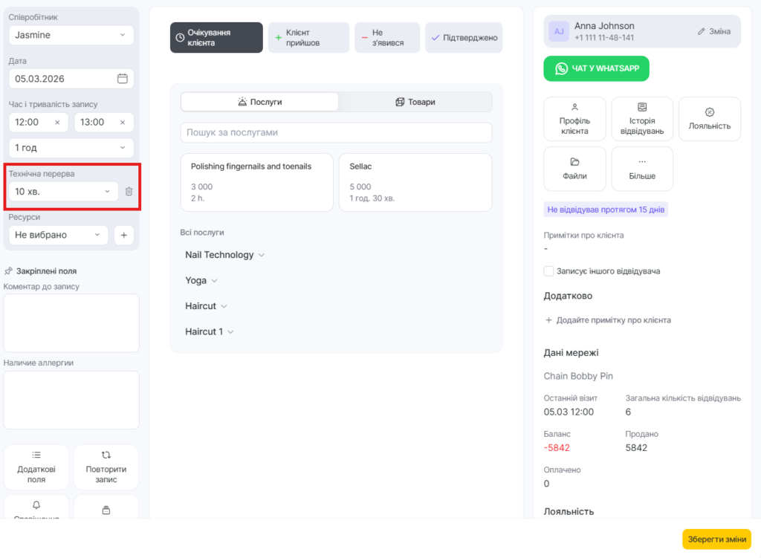Set status to Клієнт прийшов
761x558 pixels.
308,38
